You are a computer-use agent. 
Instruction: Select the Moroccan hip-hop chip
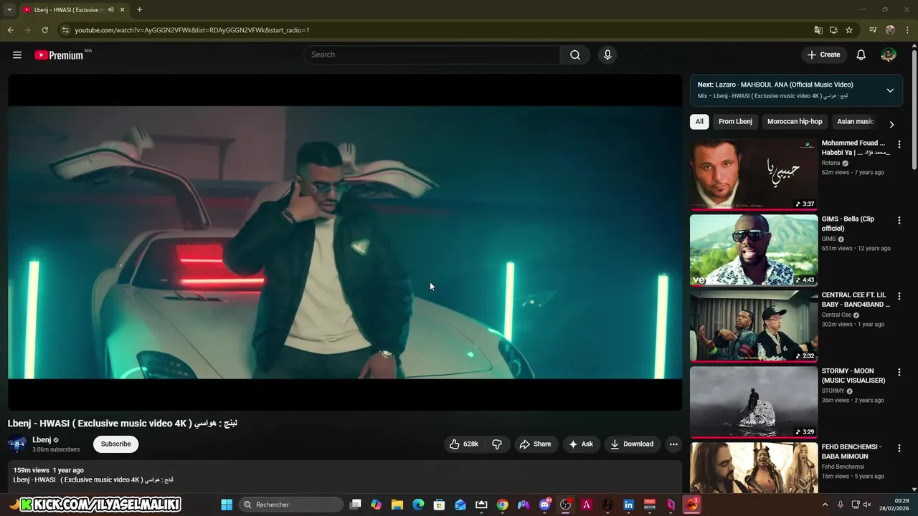[x=795, y=122]
